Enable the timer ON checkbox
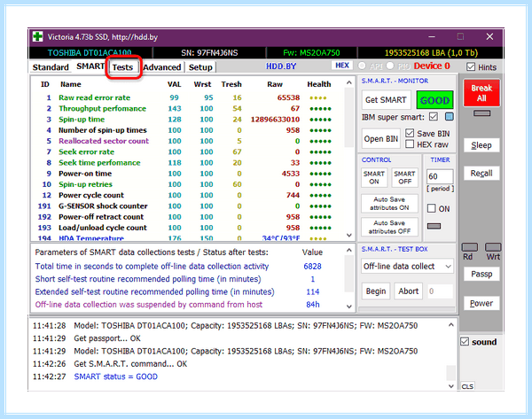532x419 pixels. [431, 208]
